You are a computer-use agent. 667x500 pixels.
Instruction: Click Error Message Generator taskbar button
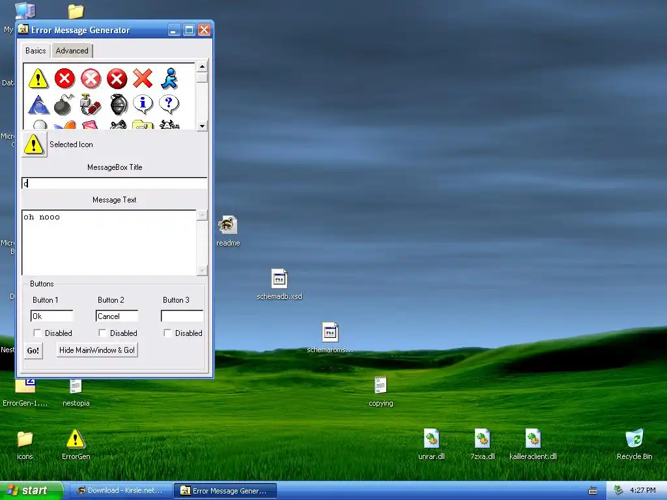click(225, 491)
